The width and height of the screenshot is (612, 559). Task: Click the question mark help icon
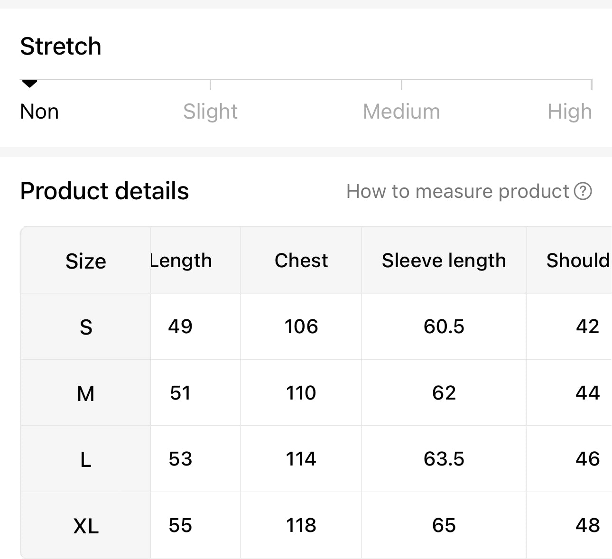(x=583, y=191)
